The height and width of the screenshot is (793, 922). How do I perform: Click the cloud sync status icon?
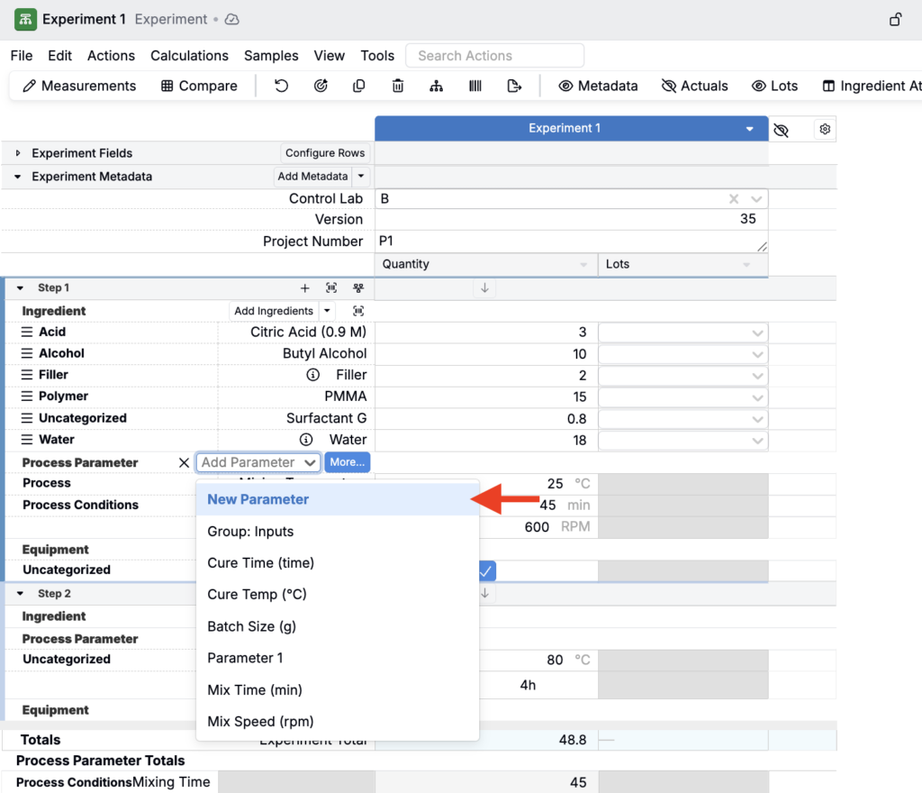[232, 20]
